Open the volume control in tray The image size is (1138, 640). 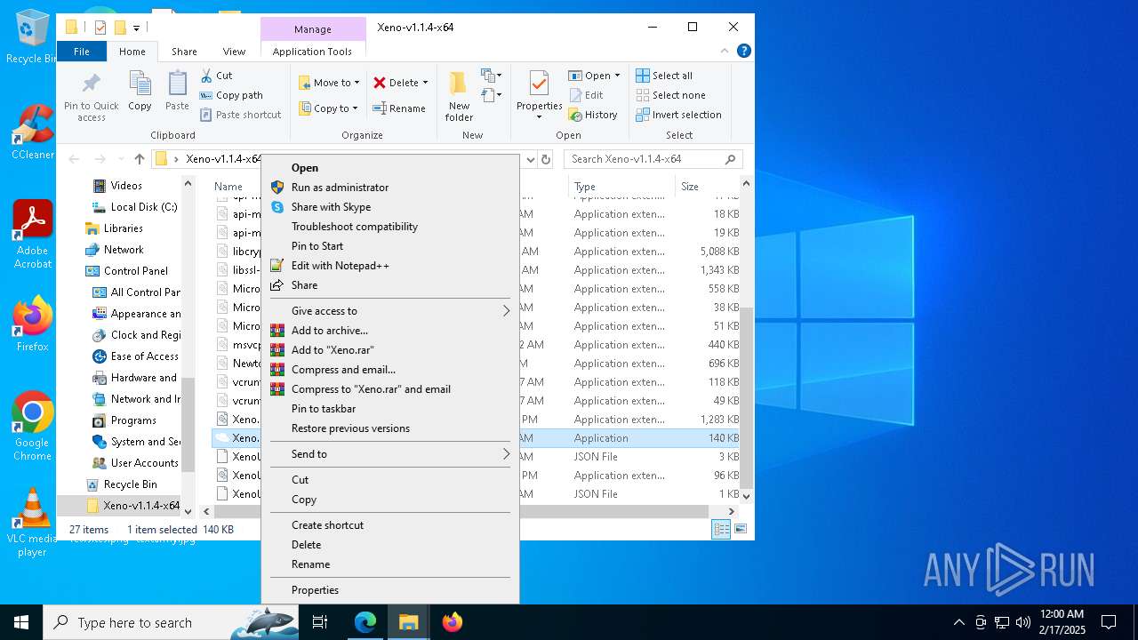tap(1022, 622)
